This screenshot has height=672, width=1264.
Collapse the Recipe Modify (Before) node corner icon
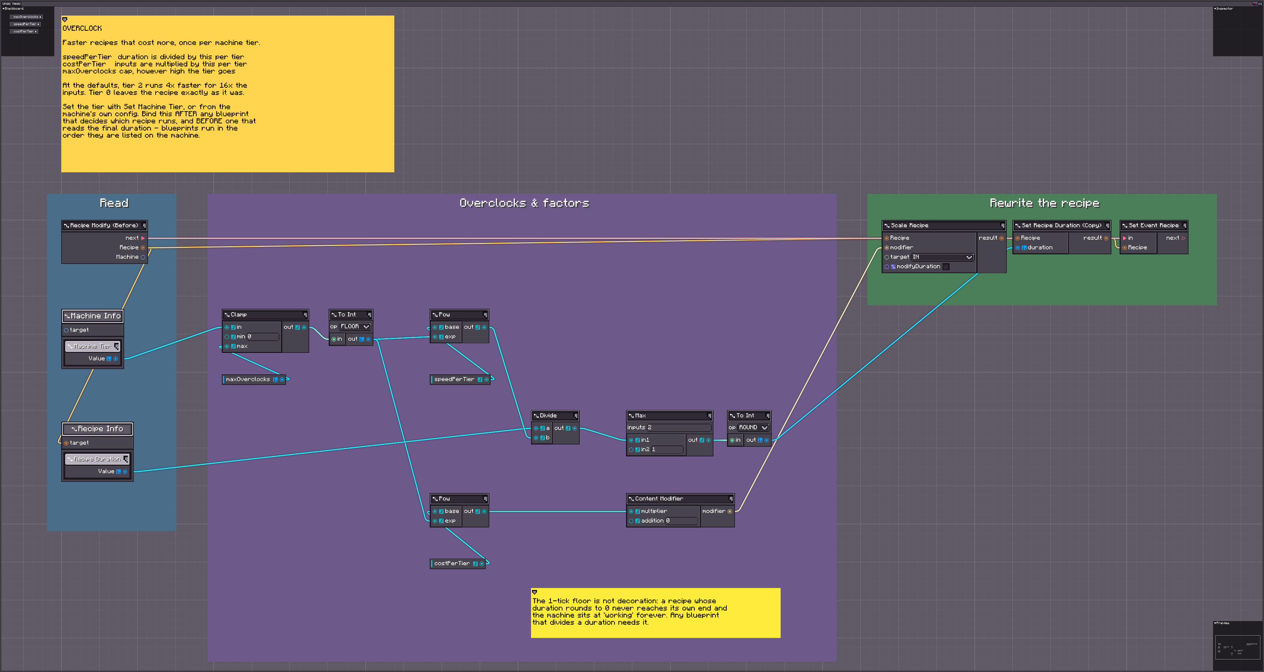pos(144,226)
